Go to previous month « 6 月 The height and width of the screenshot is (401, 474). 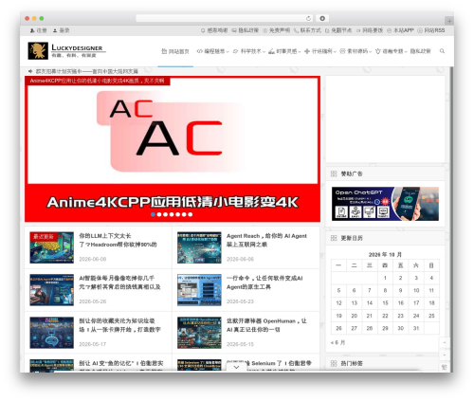coord(338,342)
